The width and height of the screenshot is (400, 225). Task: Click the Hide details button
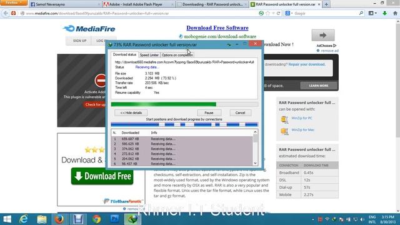pyautogui.click(x=131, y=112)
